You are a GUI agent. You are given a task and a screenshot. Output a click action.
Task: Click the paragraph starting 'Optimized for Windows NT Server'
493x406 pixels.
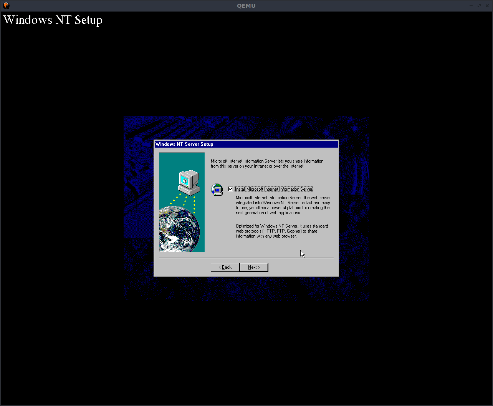[x=282, y=231]
